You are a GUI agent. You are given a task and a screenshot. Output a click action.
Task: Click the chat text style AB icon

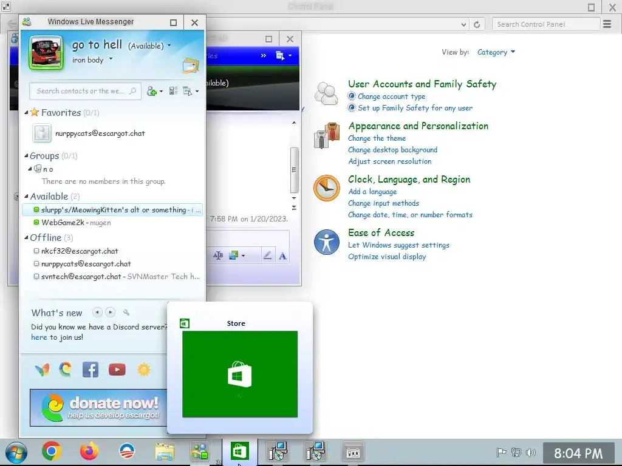[x=218, y=255]
